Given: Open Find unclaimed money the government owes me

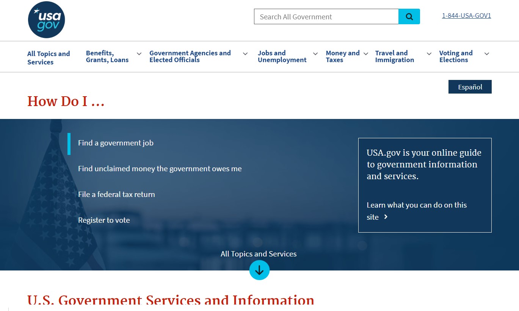Looking at the screenshot, I should [160, 169].
